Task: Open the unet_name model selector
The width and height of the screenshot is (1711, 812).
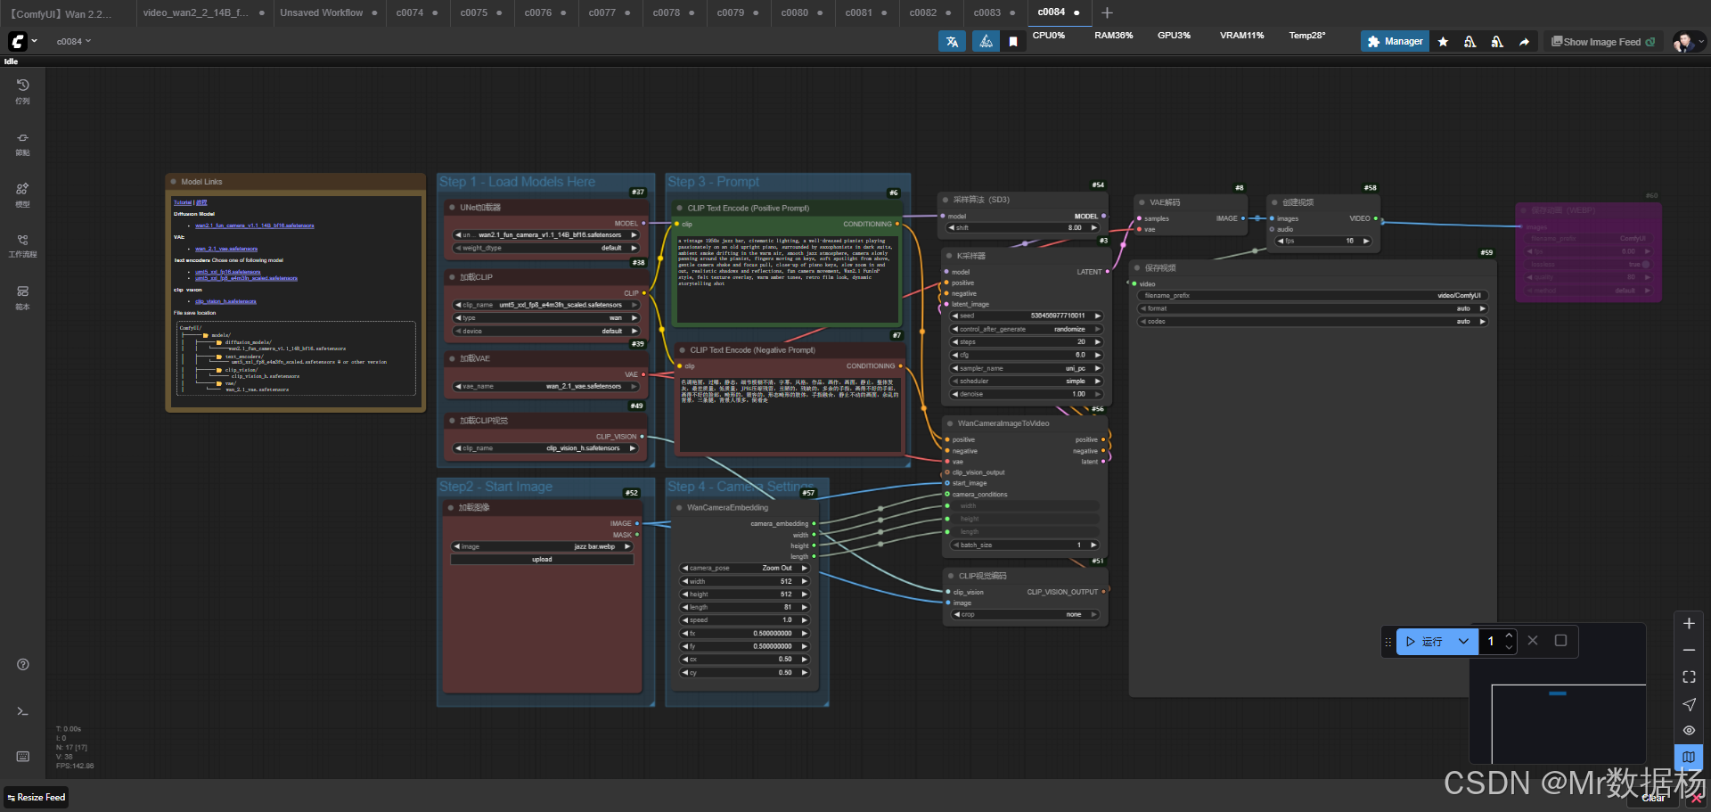Action: coord(547,235)
